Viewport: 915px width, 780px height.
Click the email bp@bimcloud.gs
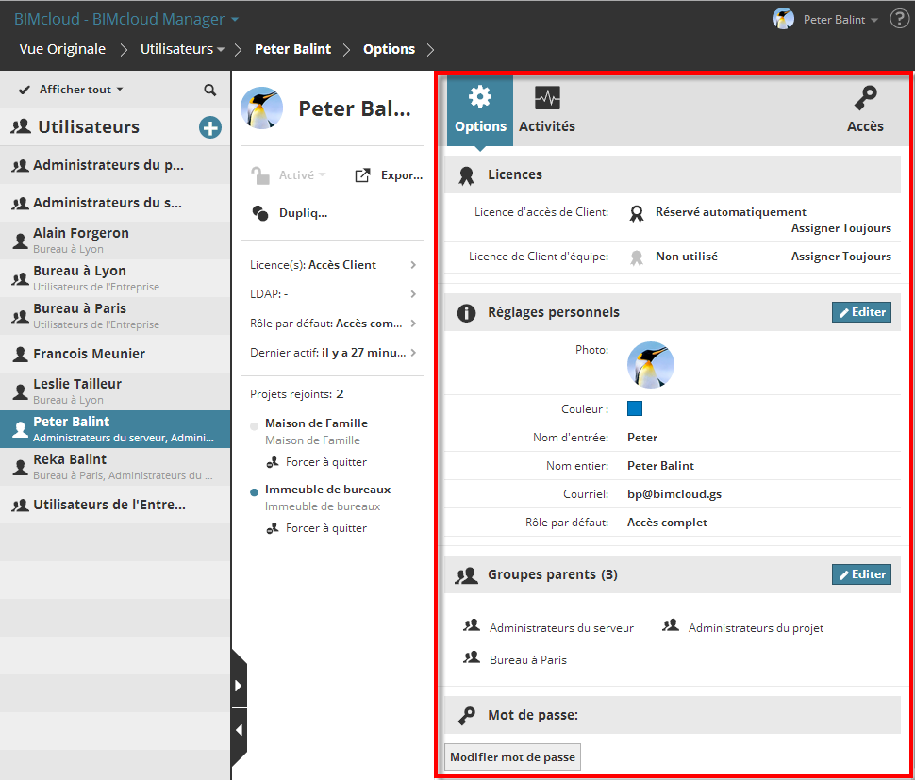674,494
